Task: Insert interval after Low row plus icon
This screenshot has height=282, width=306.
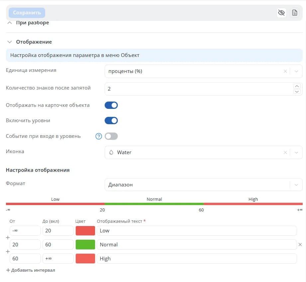Action: [8, 238]
